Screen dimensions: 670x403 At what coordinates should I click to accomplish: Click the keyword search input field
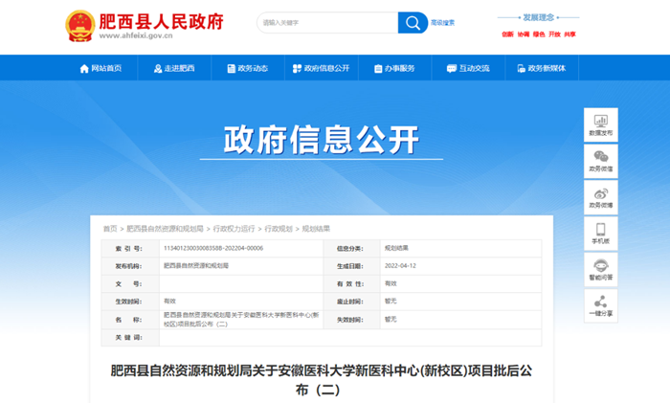327,23
